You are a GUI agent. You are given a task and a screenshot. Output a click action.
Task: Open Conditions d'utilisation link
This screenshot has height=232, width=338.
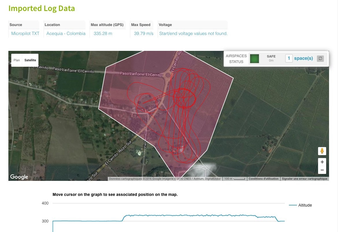tap(263, 179)
